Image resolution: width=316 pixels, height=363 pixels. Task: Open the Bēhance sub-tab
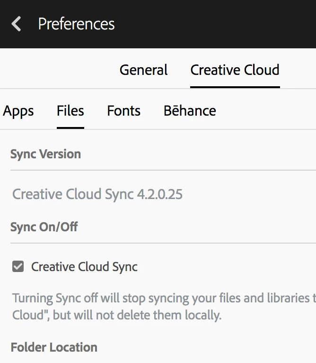pos(190,111)
